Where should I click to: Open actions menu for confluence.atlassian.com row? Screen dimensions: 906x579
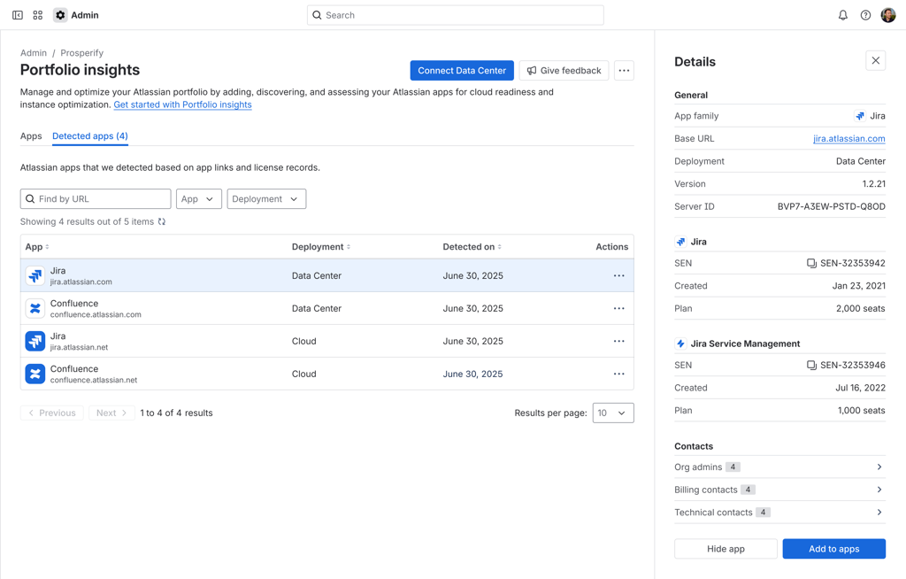tap(618, 308)
